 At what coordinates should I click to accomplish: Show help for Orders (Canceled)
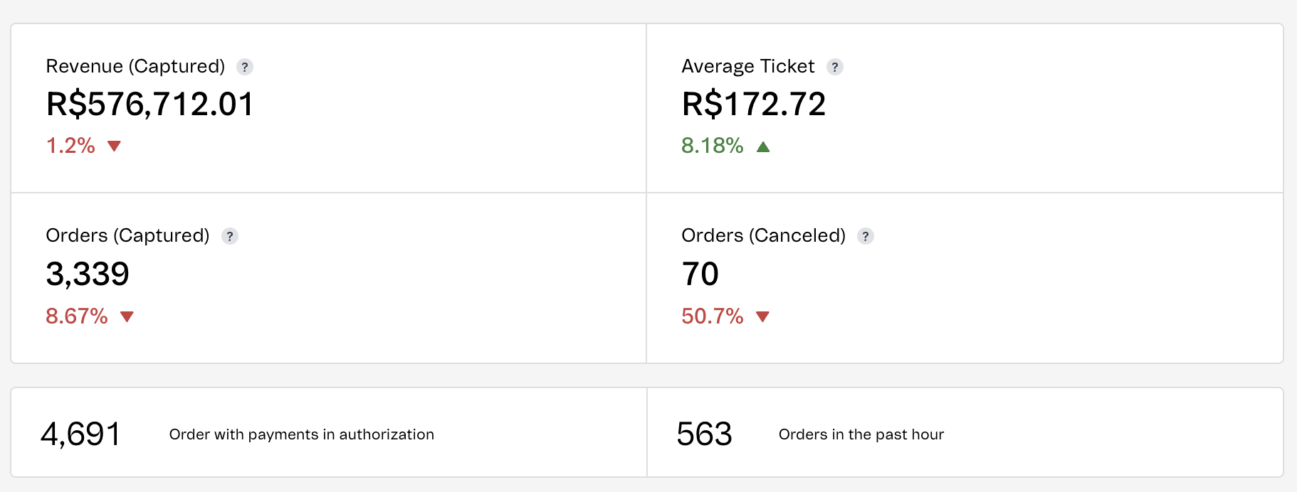click(x=866, y=236)
